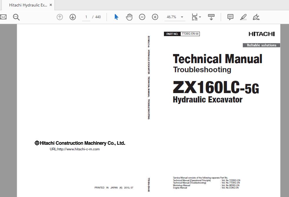This screenshot has width=289, height=197.
Task: Click the hitachi-c-m.com URL text
Action: [75, 149]
